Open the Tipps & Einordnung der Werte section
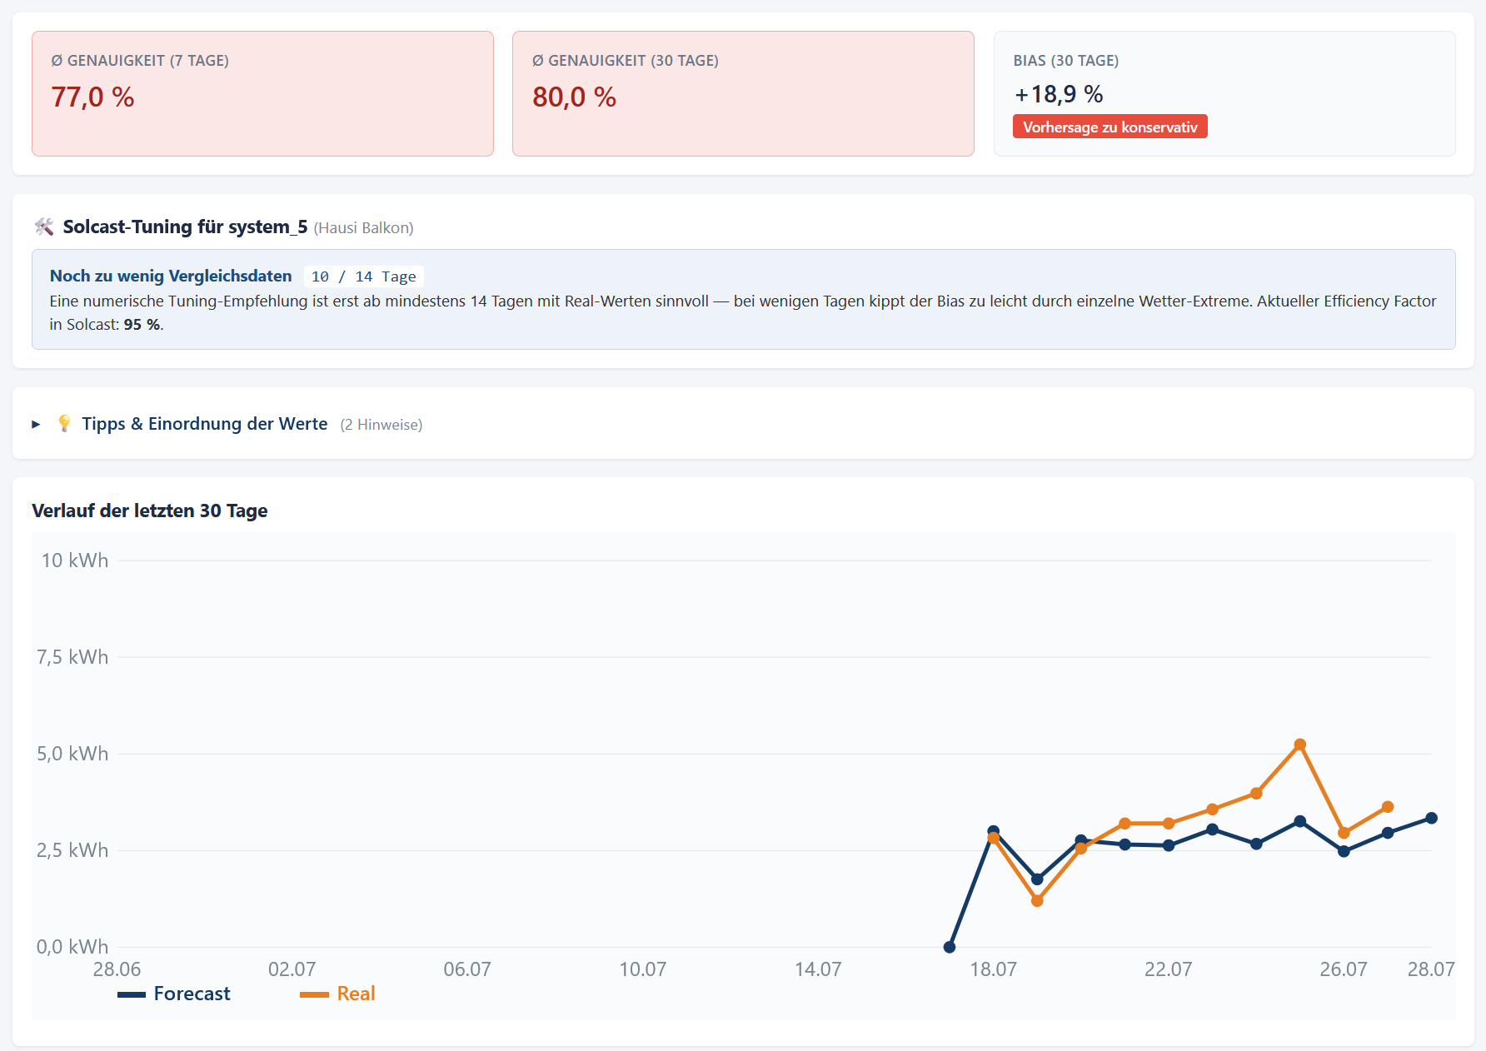The image size is (1486, 1051). point(204,424)
